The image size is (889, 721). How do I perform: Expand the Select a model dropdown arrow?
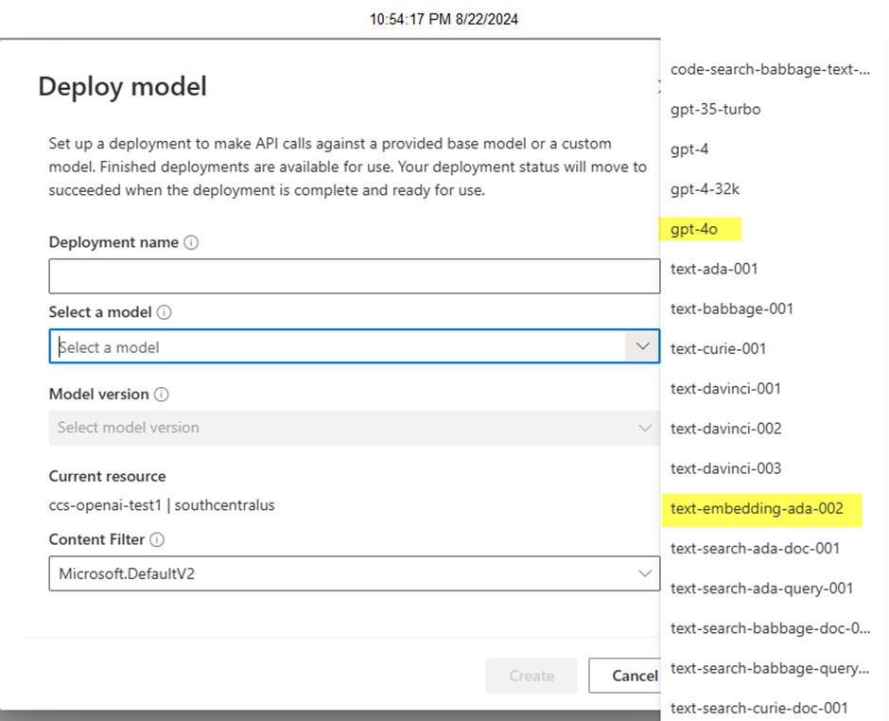tap(642, 346)
